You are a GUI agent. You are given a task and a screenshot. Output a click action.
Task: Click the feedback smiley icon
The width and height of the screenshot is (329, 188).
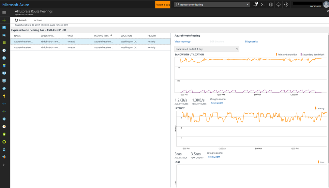(x=278, y=5)
